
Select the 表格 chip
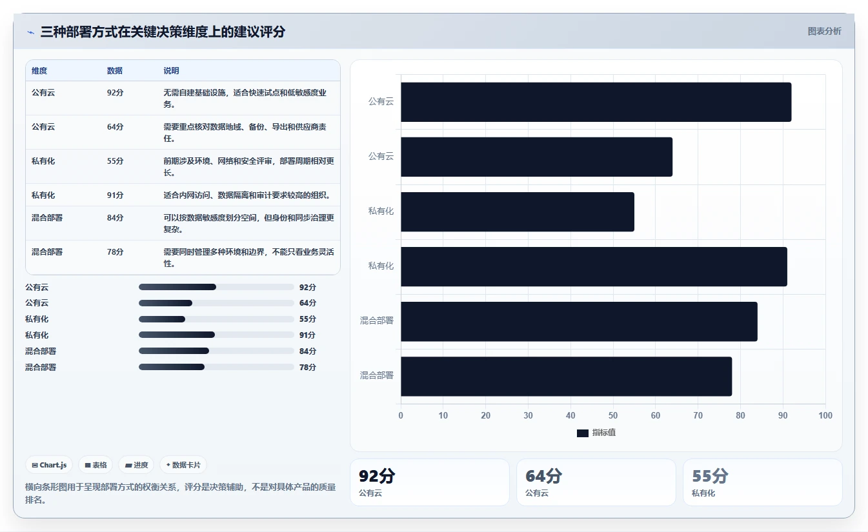click(x=96, y=465)
